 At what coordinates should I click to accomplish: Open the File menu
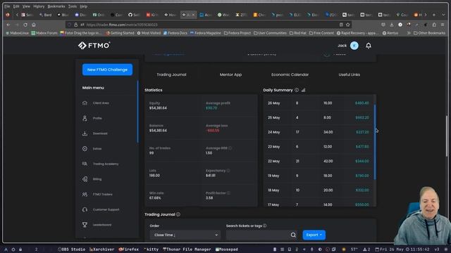(7, 6)
